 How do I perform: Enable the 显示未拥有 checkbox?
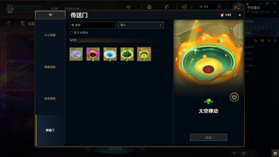tap(71, 33)
